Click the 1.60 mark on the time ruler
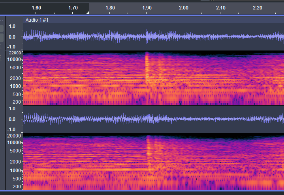This screenshot has width=284, height=195. [36, 8]
